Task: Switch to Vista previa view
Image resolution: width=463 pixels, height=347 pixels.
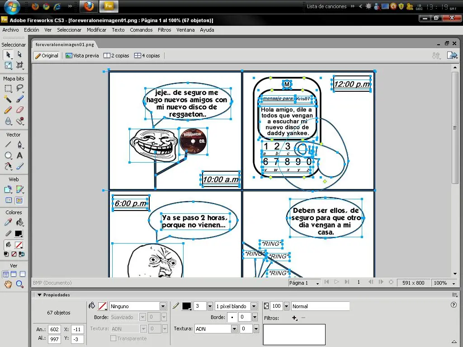Action: [x=82, y=56]
